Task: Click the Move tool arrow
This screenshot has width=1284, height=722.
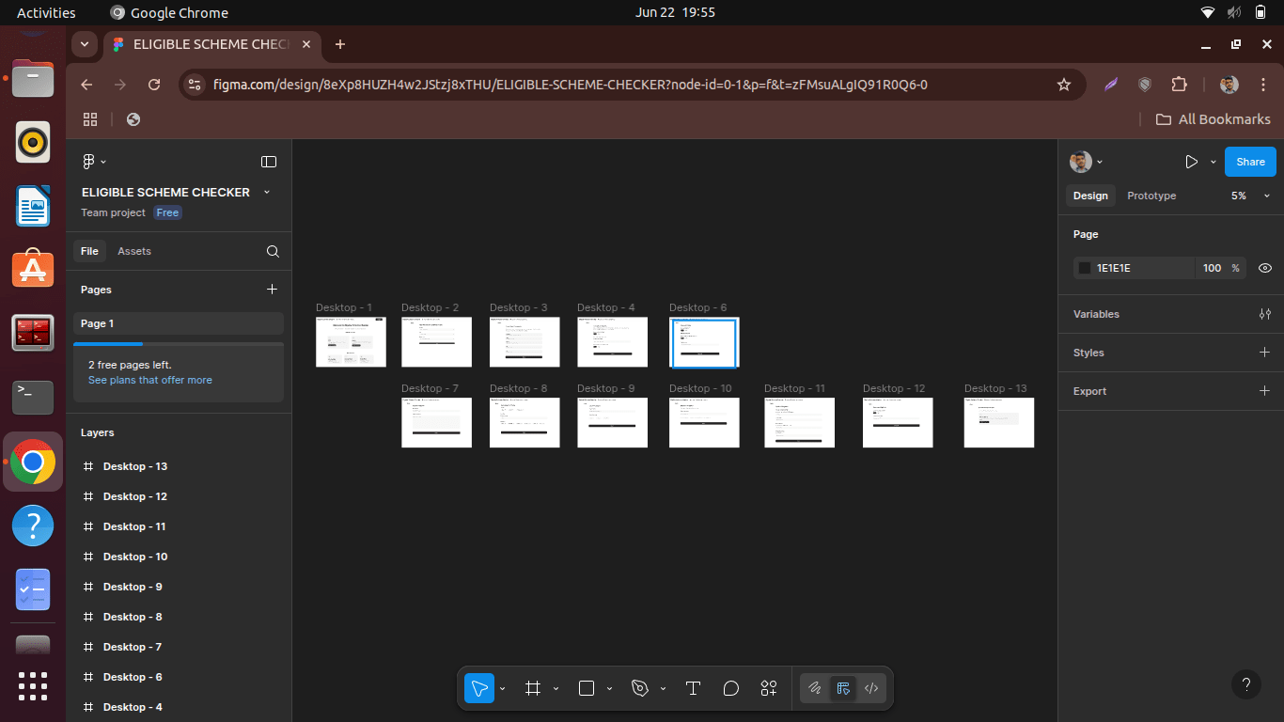Action: pos(479,688)
